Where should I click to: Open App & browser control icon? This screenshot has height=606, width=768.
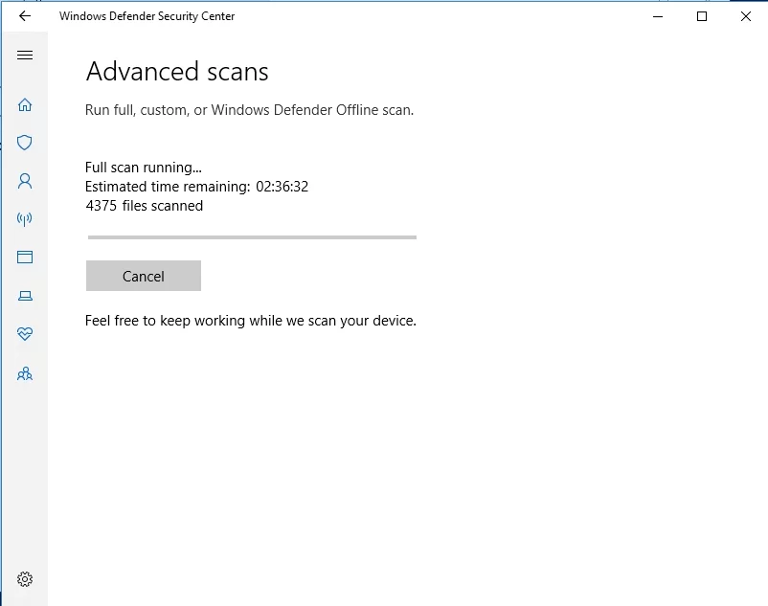pyautogui.click(x=25, y=258)
